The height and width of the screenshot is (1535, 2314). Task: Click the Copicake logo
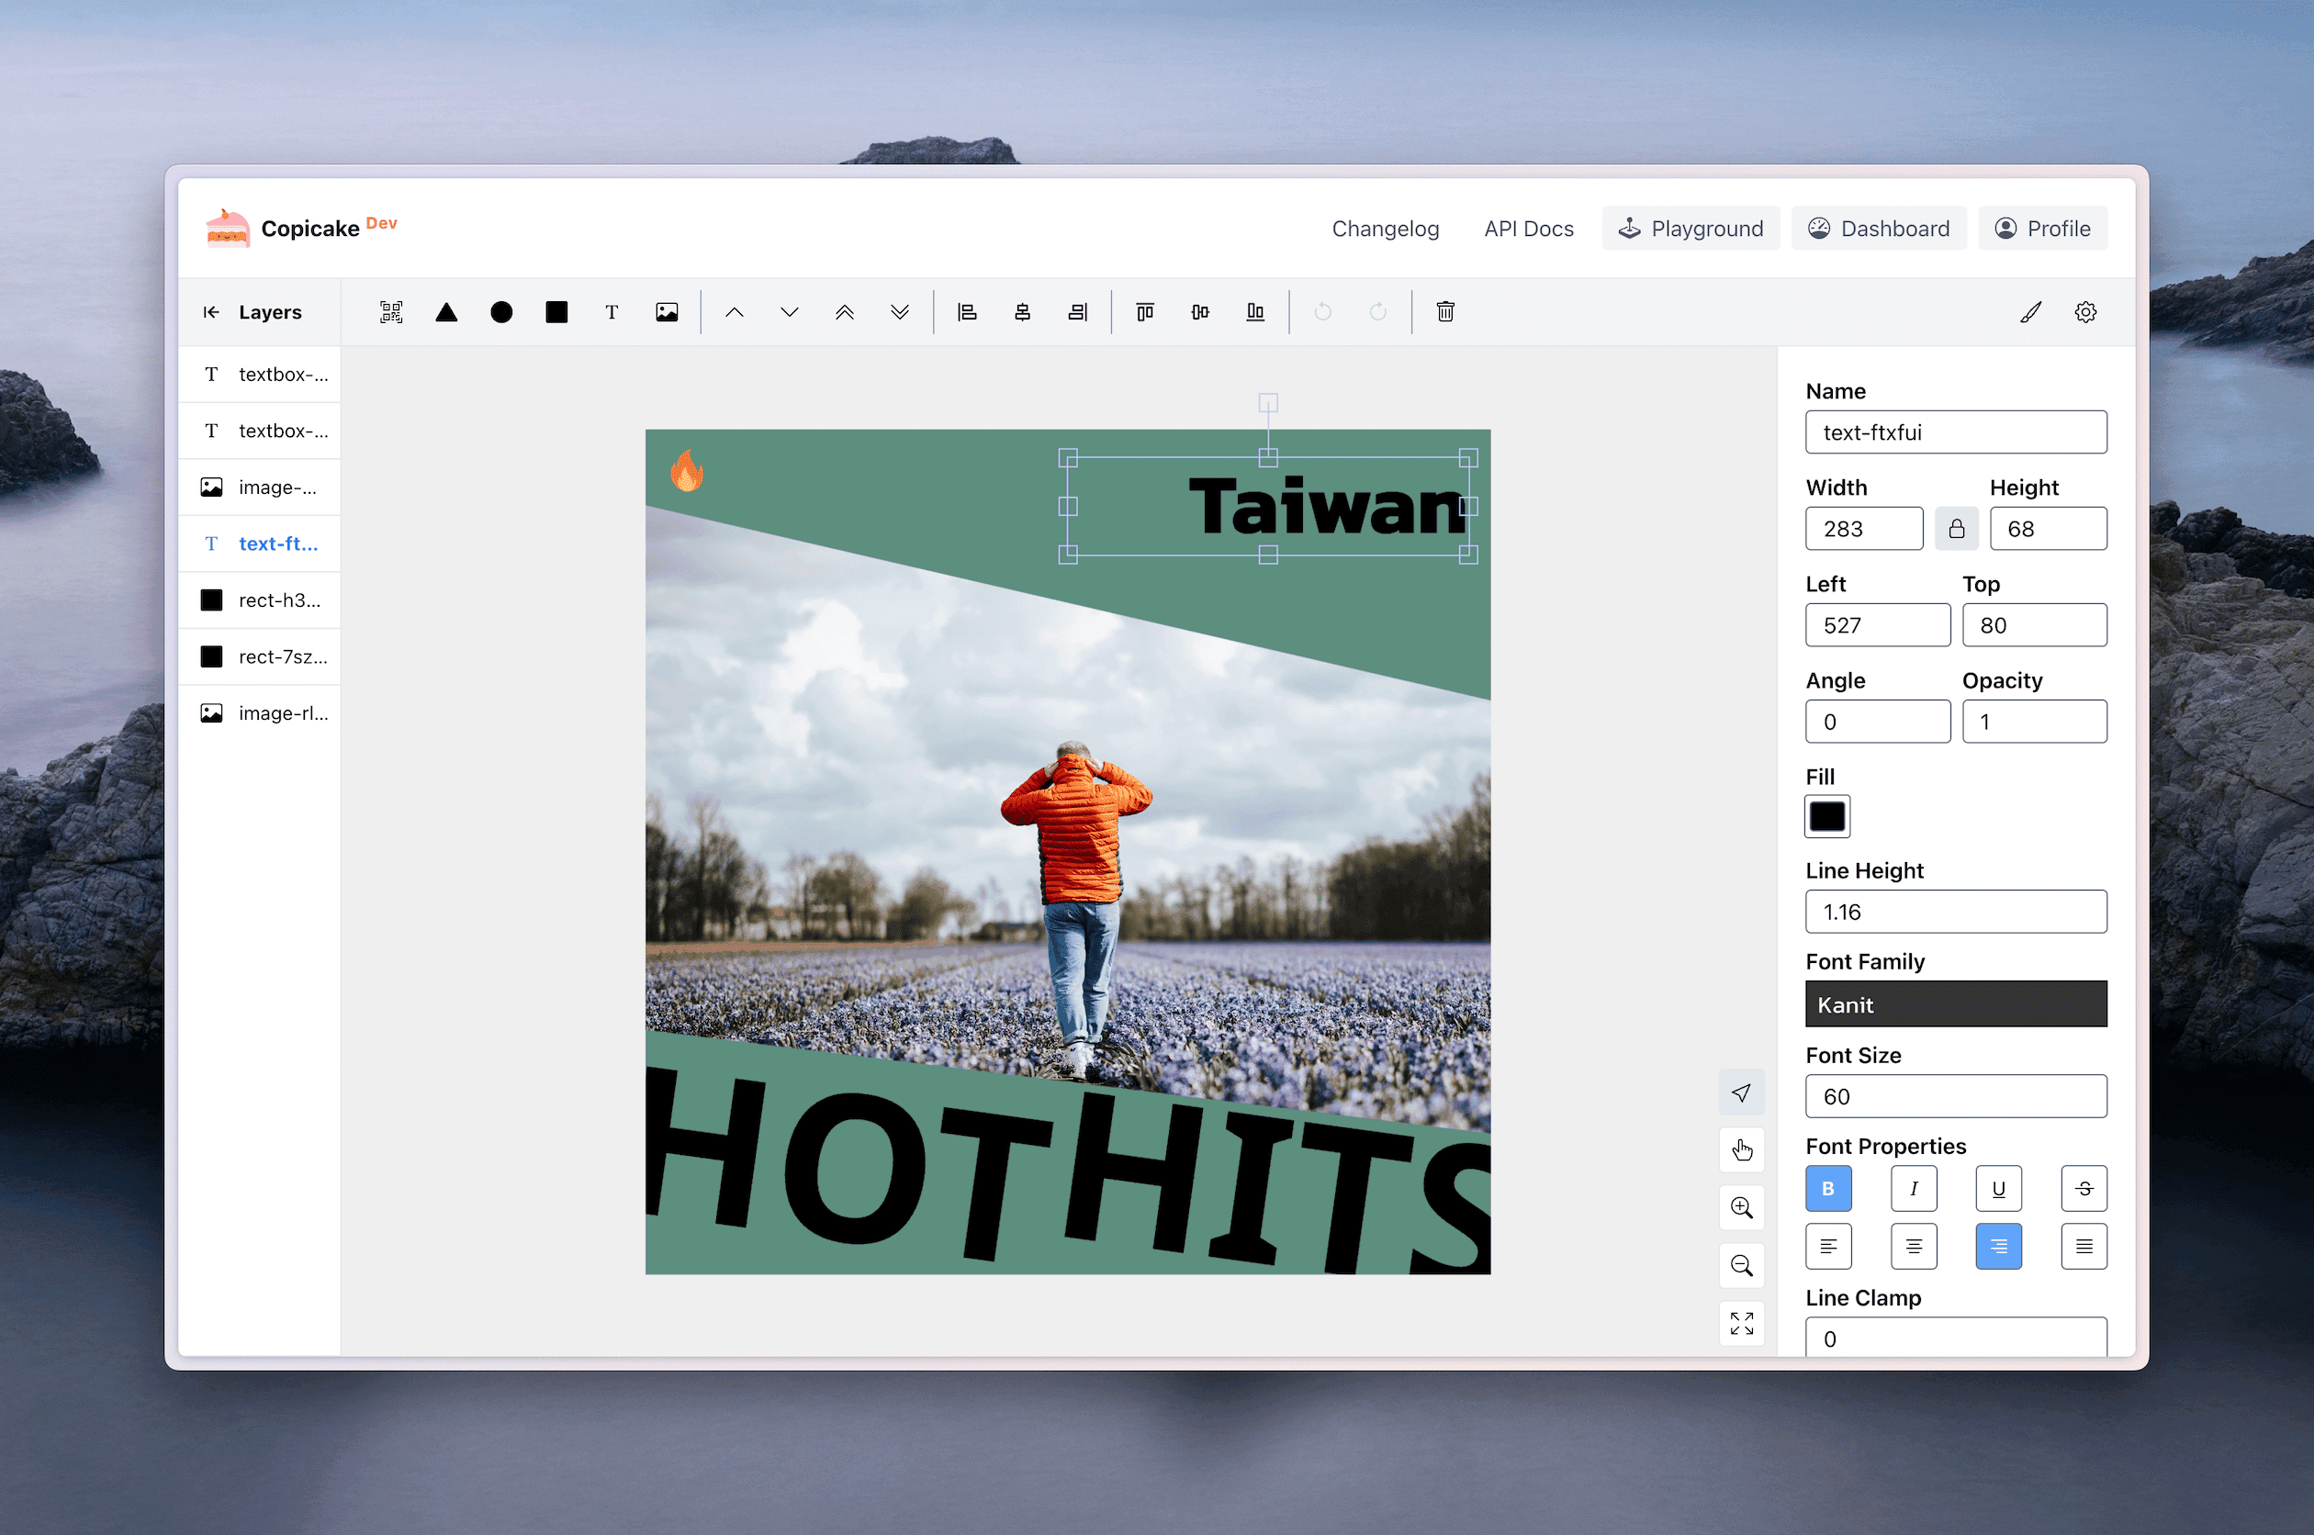click(x=227, y=228)
